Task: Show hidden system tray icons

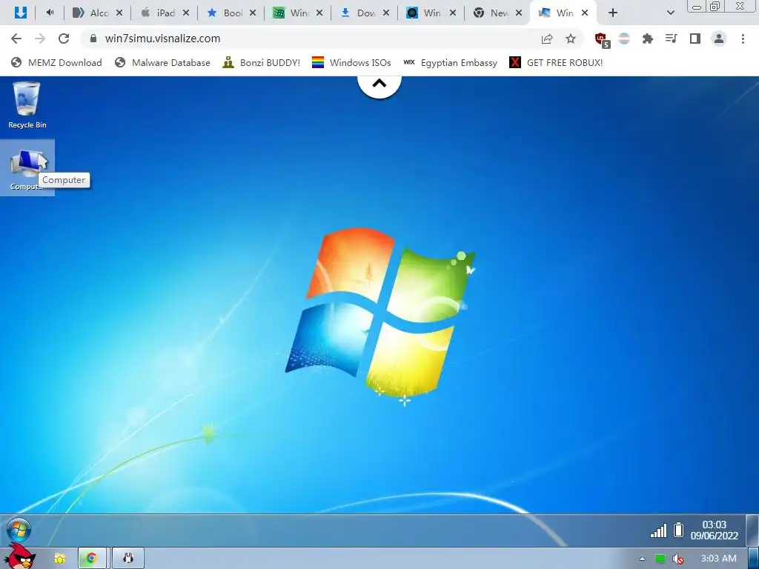Action: pos(642,559)
